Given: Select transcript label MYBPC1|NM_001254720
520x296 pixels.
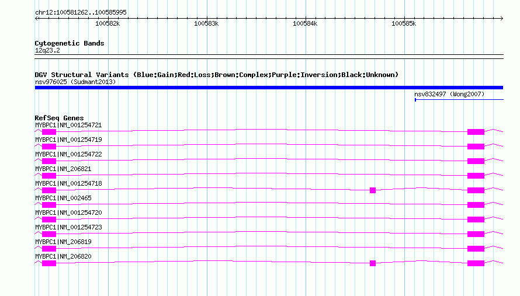Looking at the screenshot, I should (68, 213).
